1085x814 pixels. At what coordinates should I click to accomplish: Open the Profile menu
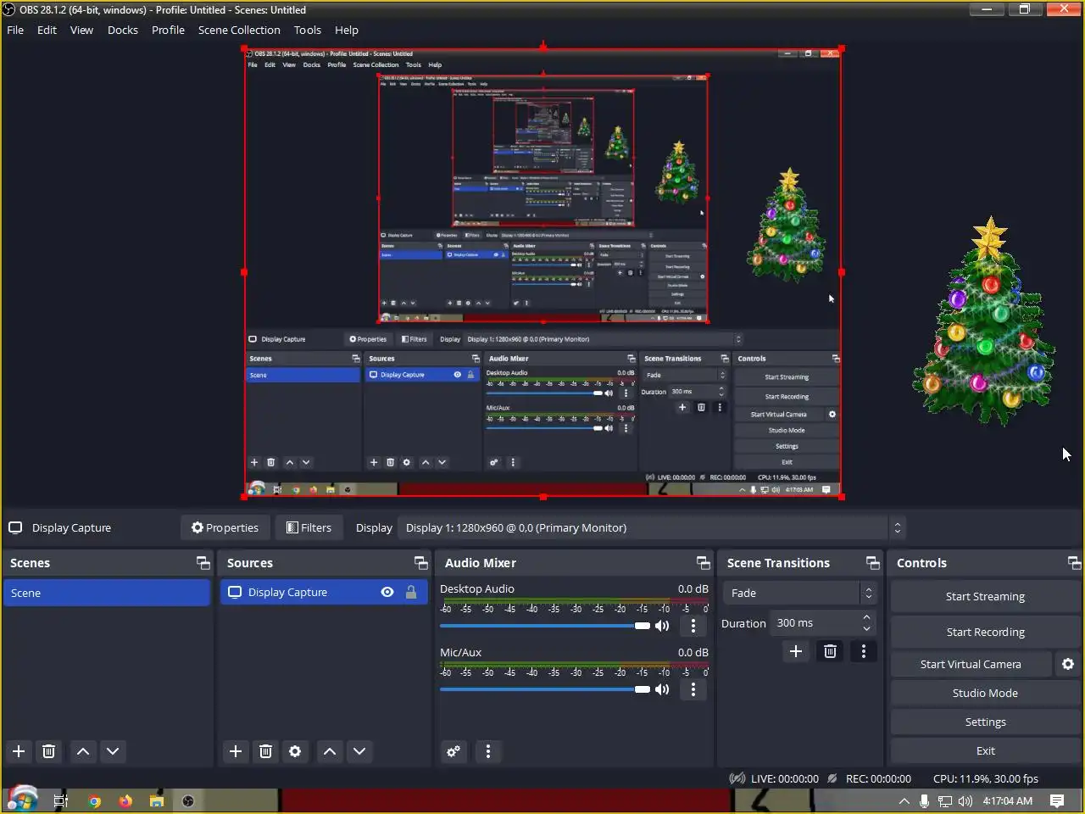click(x=168, y=30)
